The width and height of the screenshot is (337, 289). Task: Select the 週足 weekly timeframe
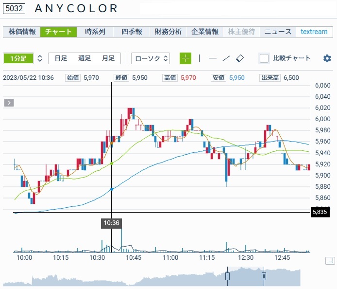pyautogui.click(x=84, y=58)
